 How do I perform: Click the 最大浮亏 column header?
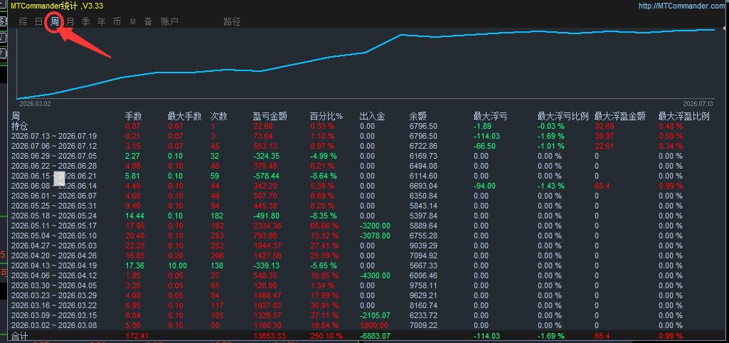491,117
